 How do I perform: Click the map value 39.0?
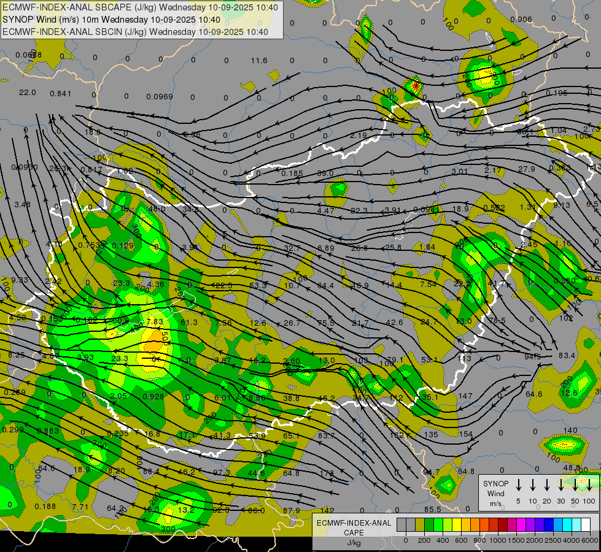325,173
